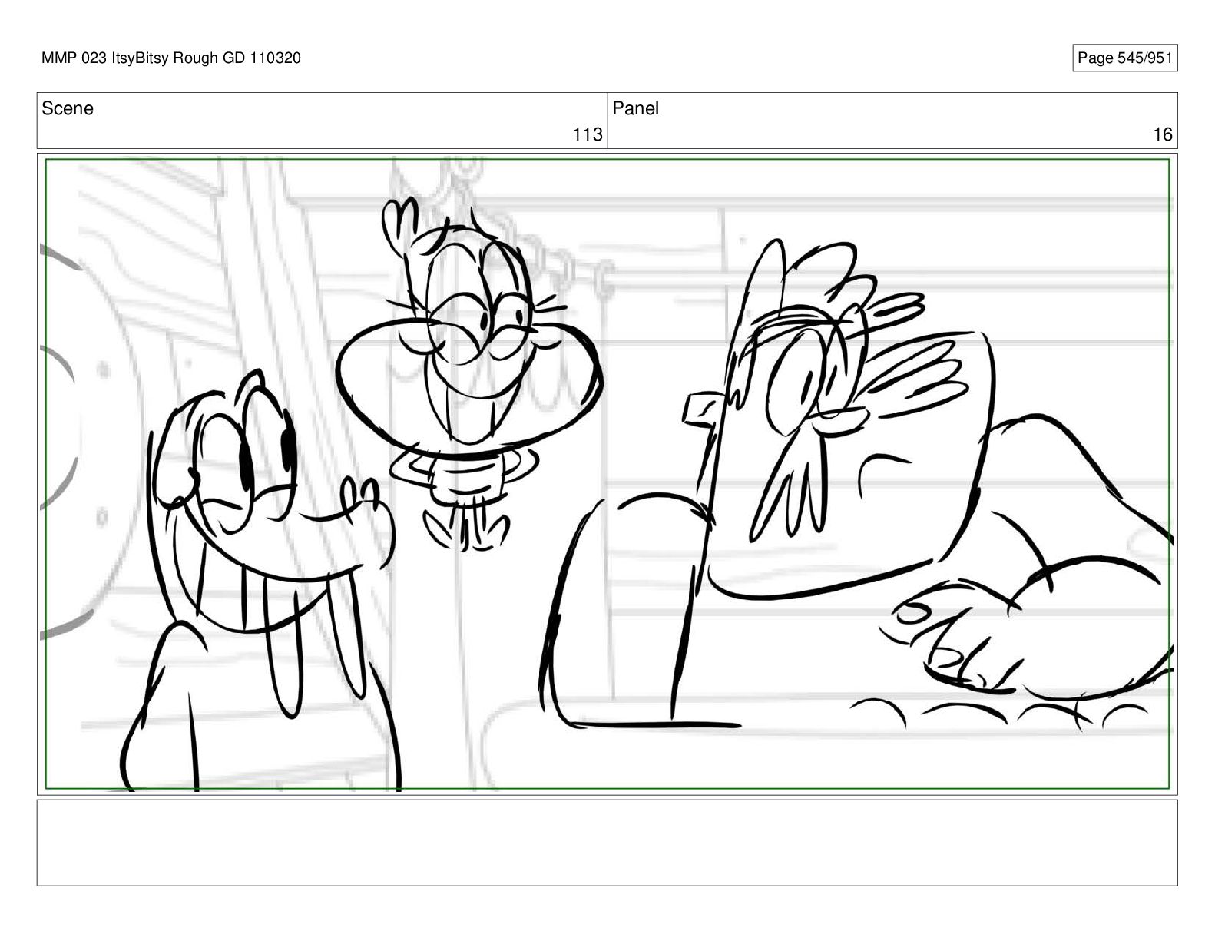This screenshot has height=941, width=1215.
Task: Click panel number '16'
Action: [1163, 134]
